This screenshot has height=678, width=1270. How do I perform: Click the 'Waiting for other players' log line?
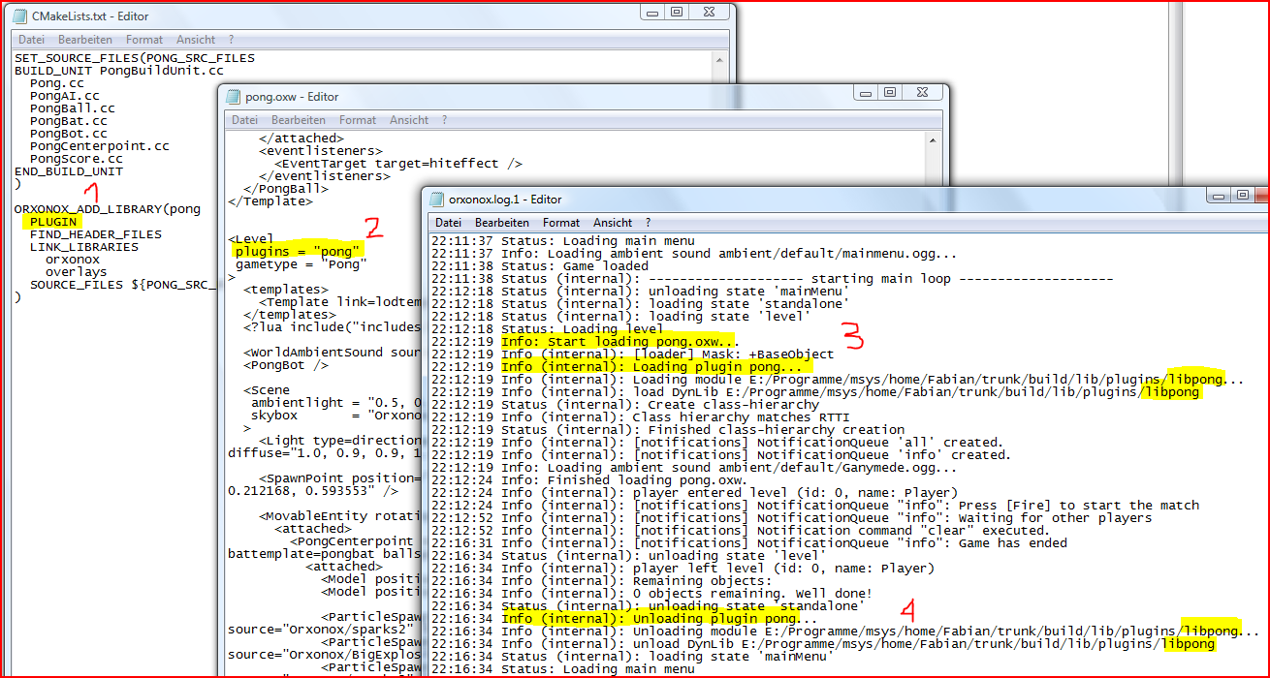pos(792,518)
